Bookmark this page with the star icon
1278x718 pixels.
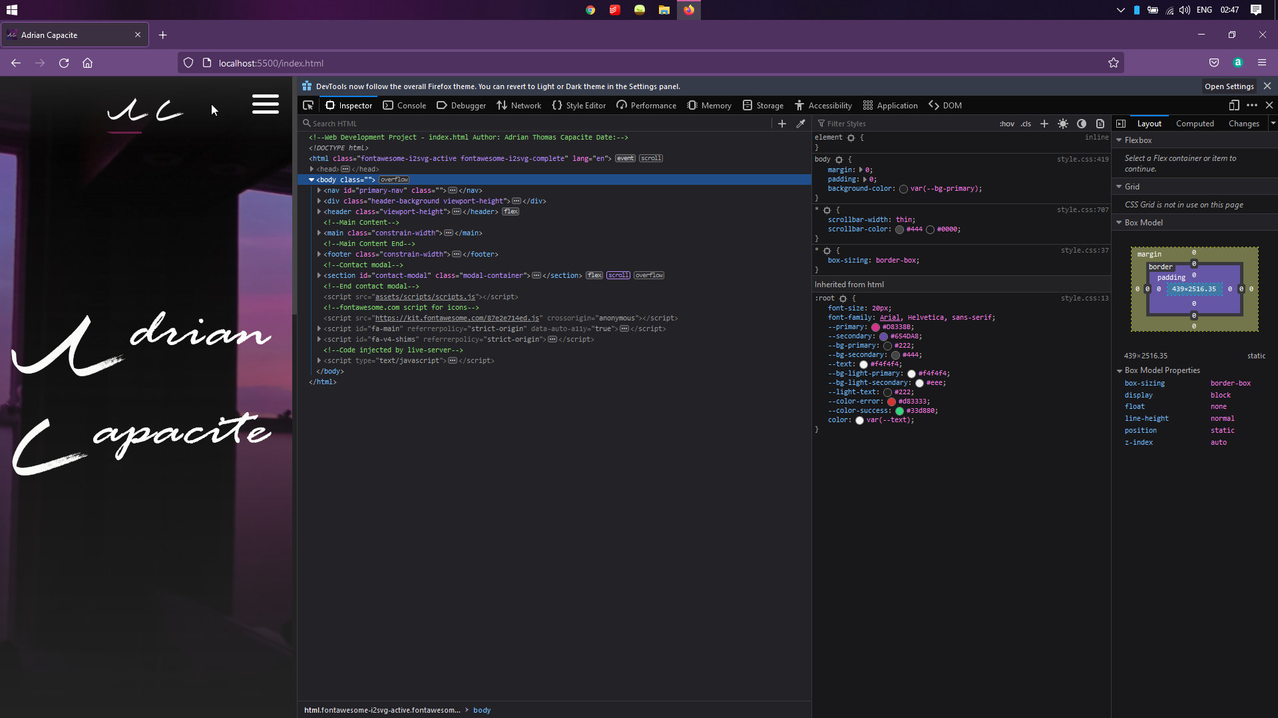point(1114,63)
